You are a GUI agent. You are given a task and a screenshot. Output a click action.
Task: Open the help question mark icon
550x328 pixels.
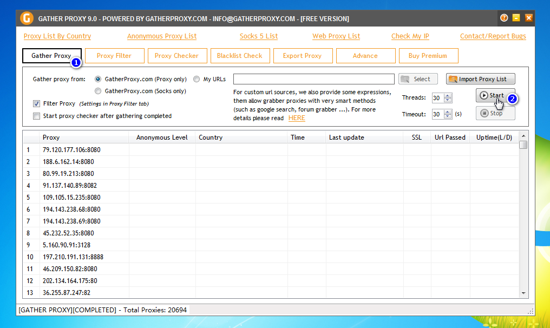click(504, 18)
